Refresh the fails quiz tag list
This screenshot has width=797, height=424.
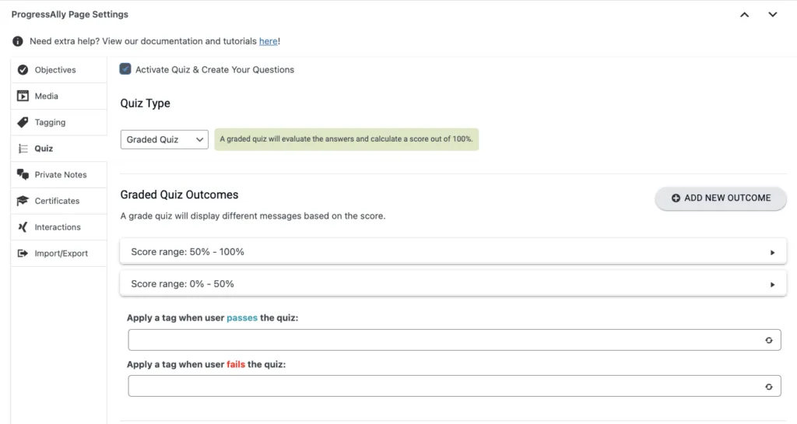(x=768, y=387)
